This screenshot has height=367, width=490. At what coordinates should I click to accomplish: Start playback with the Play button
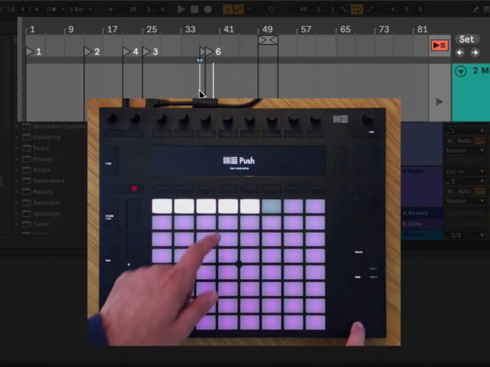(x=181, y=9)
